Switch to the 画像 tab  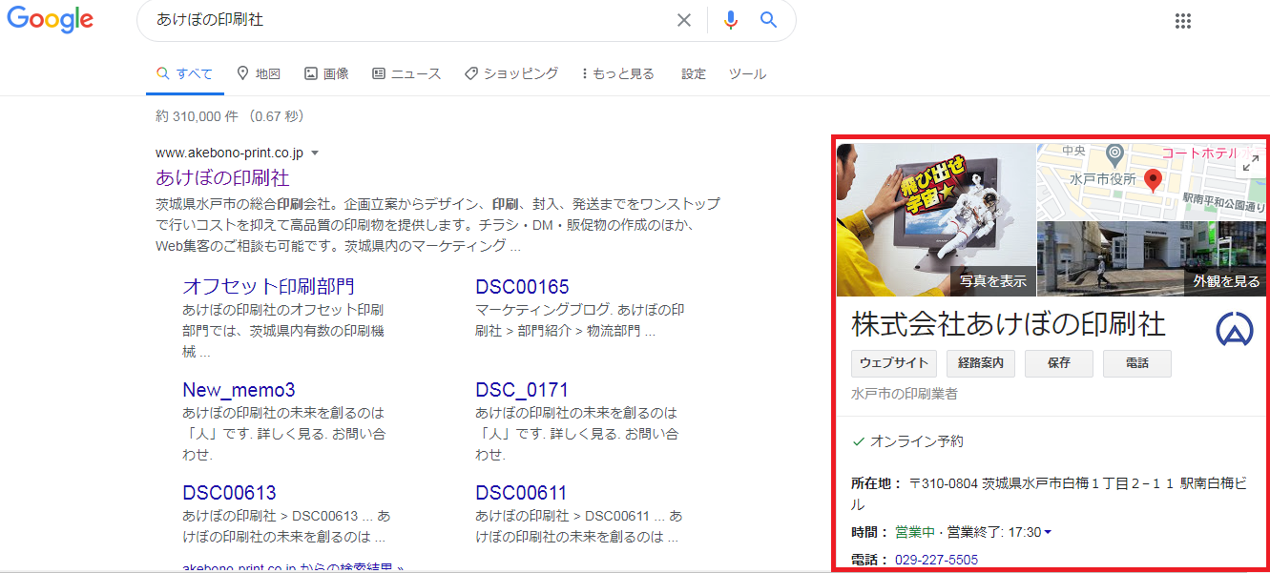click(326, 73)
